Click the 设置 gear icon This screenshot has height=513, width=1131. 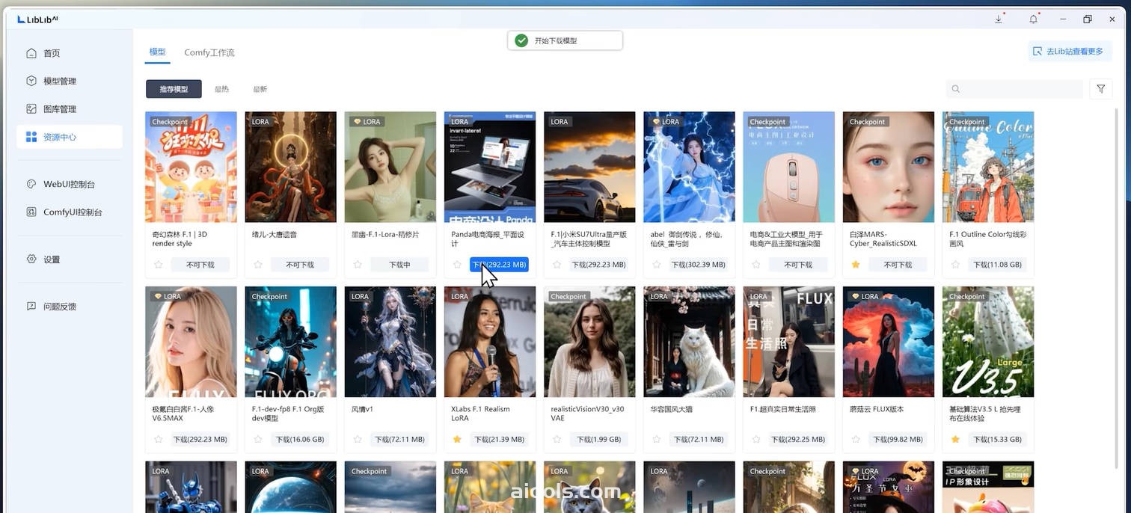(31, 259)
